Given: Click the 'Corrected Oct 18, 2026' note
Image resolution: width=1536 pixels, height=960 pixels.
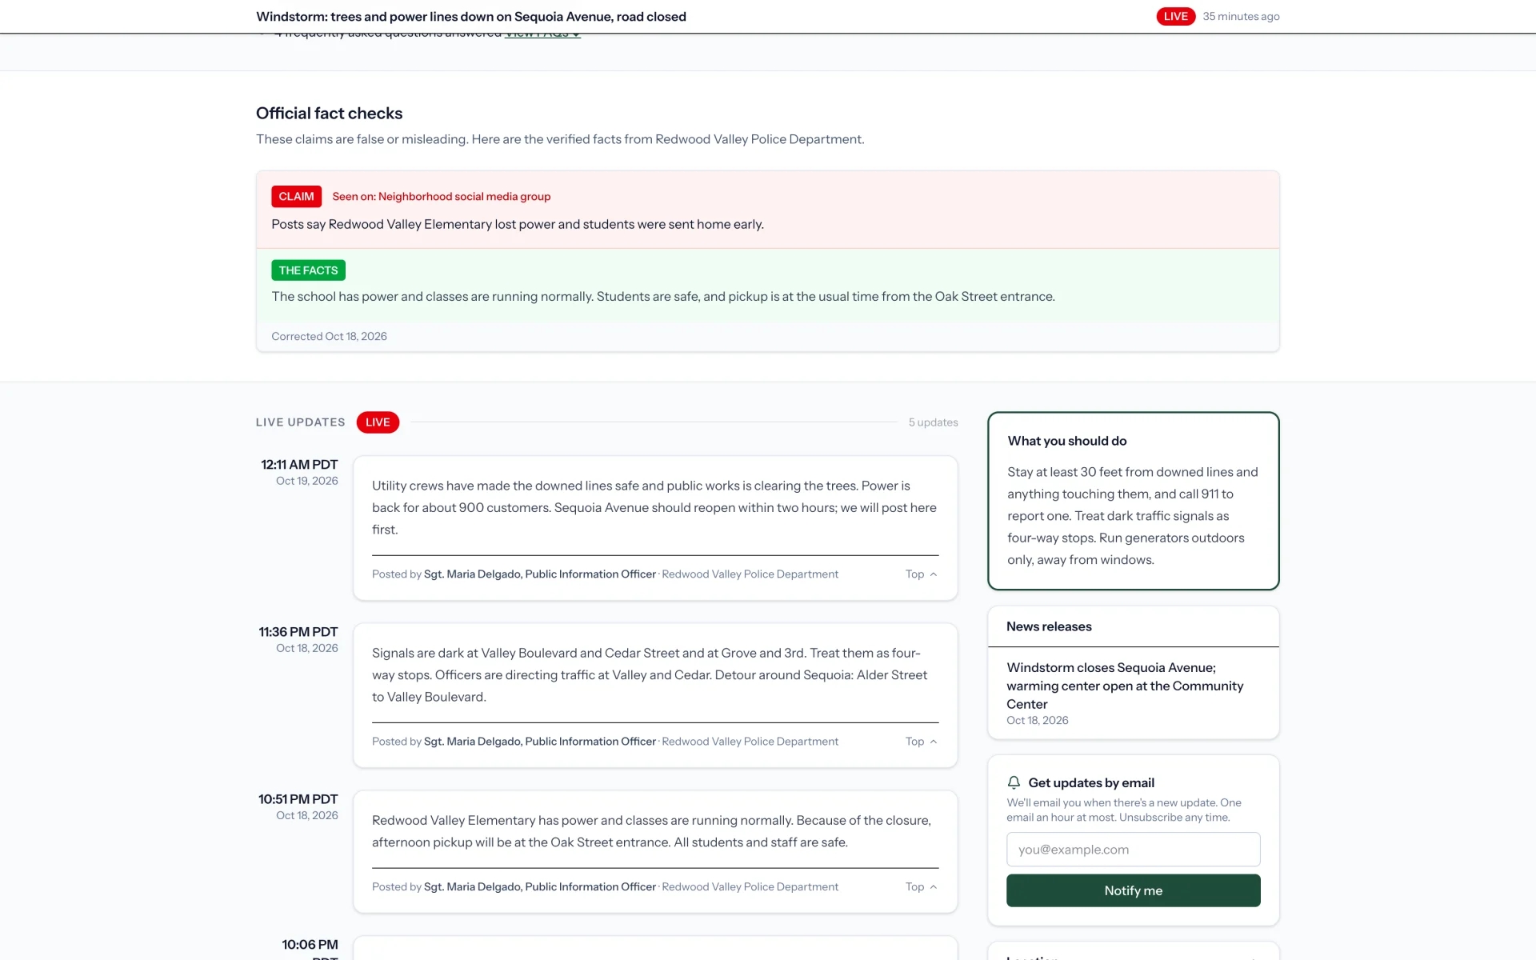Looking at the screenshot, I should (329, 337).
